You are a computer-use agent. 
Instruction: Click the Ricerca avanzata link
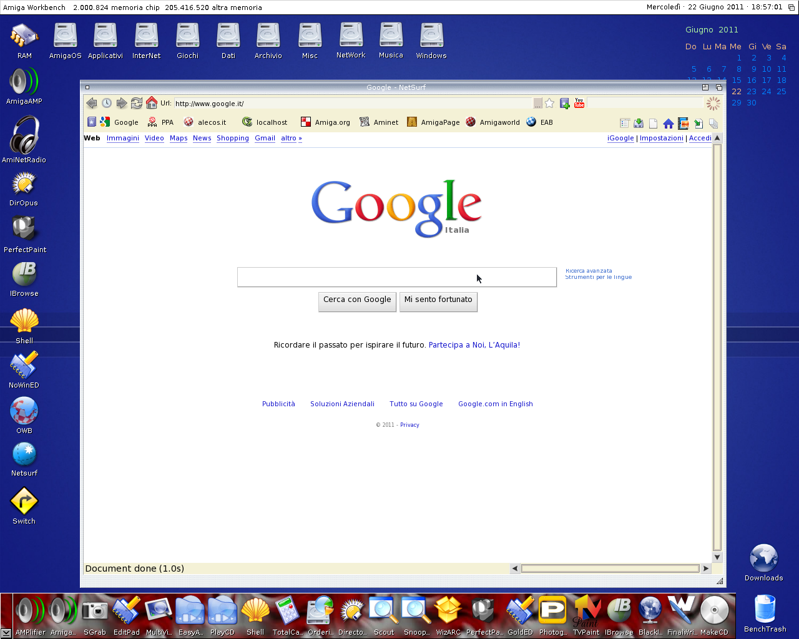coord(589,271)
